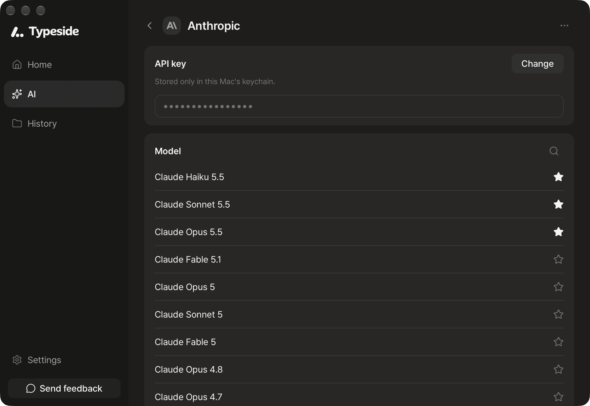Click the API key heading
Viewport: 590px width, 406px height.
pyautogui.click(x=170, y=64)
